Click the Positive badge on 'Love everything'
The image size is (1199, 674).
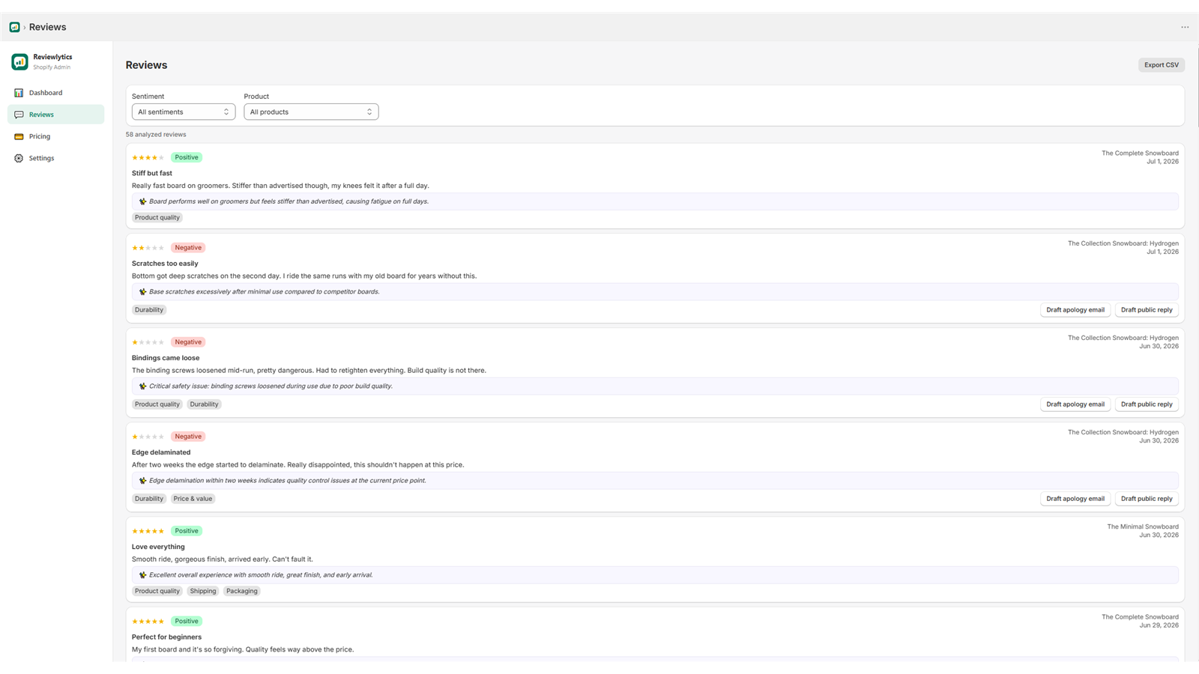pos(187,531)
